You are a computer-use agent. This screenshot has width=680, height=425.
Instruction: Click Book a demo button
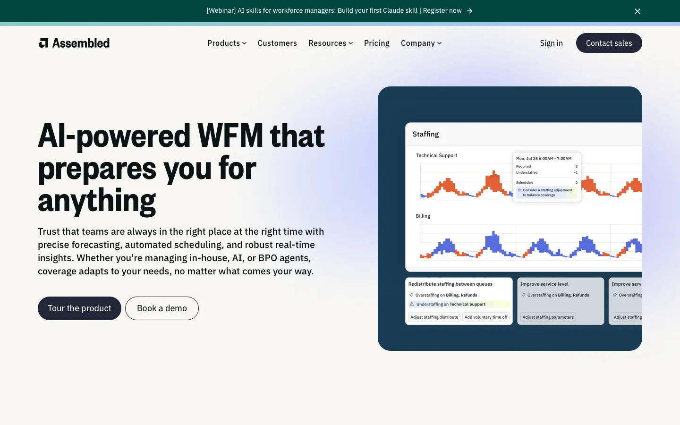[x=162, y=308]
